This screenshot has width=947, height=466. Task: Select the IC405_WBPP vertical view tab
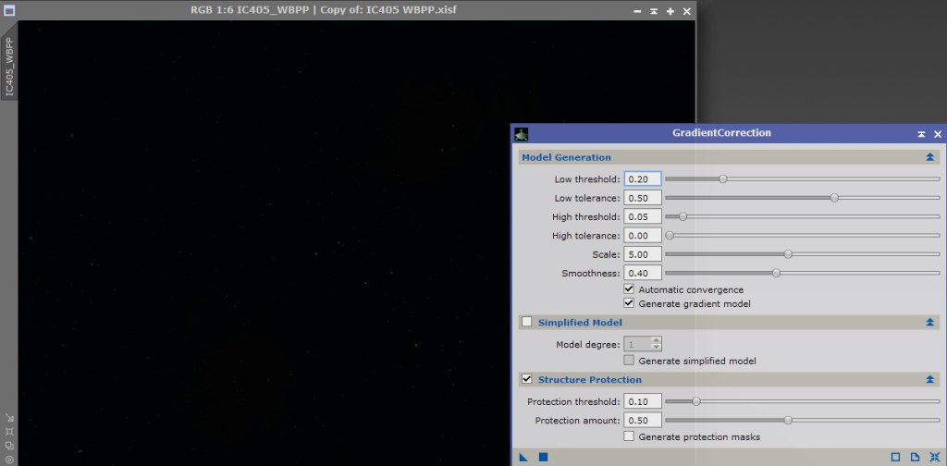(9, 67)
